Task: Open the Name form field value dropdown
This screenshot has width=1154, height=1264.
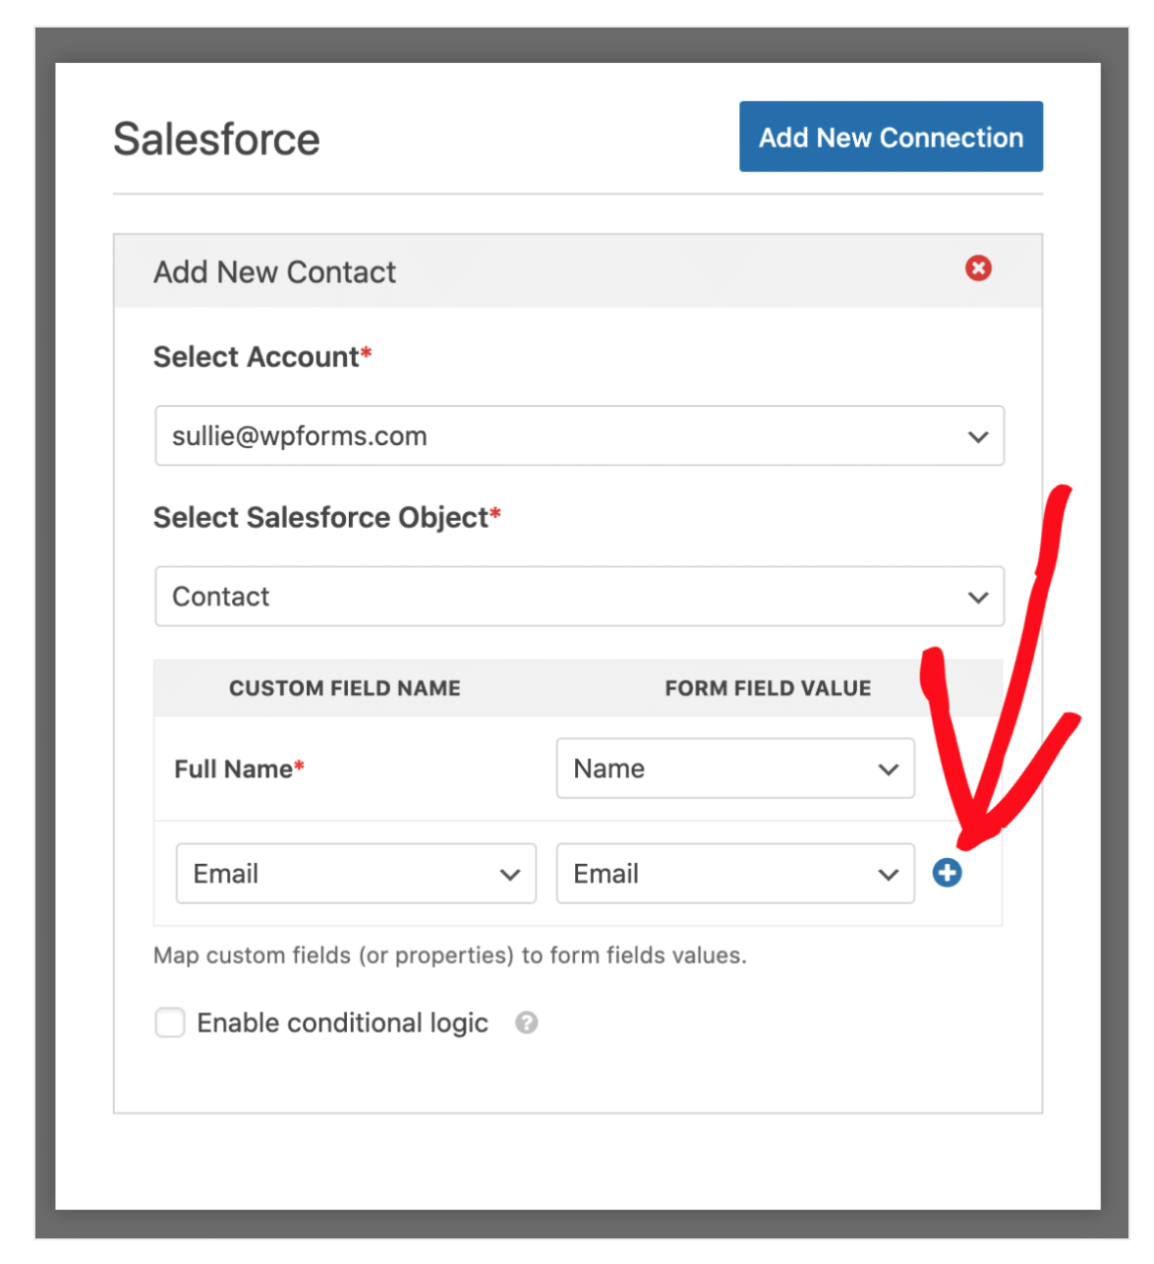Action: point(735,769)
